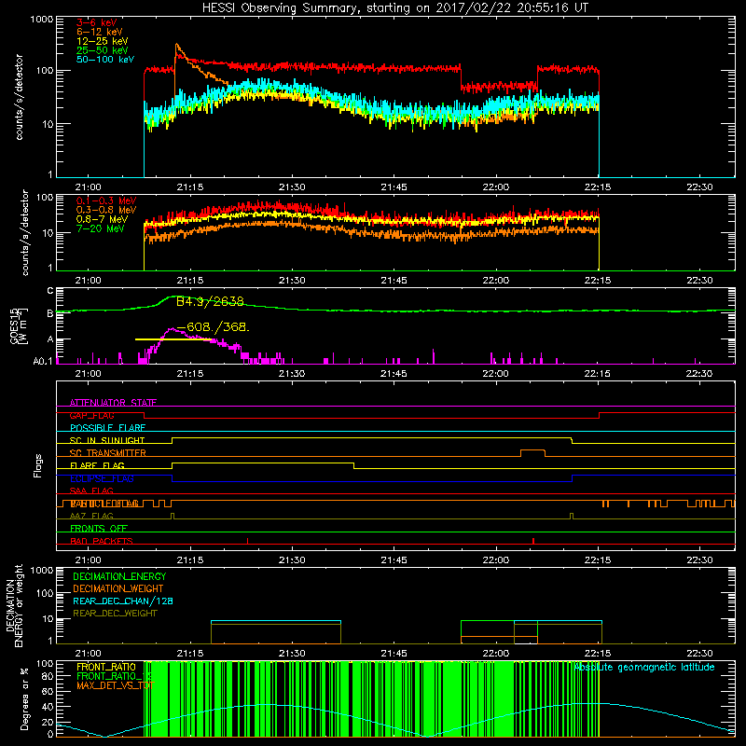Select the ATTENUATOR_STATE flag label
The image size is (746, 746).
point(113,403)
